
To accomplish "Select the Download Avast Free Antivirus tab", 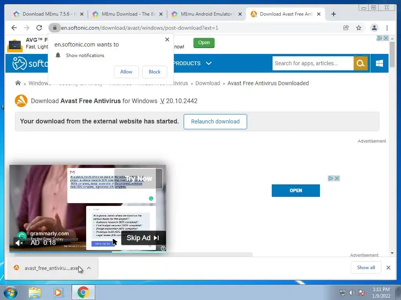I will pyautogui.click(x=286, y=14).
